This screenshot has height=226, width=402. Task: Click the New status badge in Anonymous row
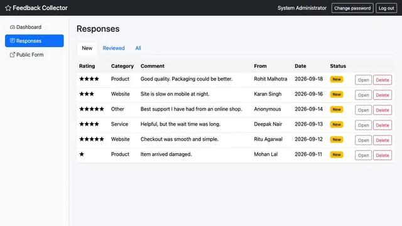(337, 110)
